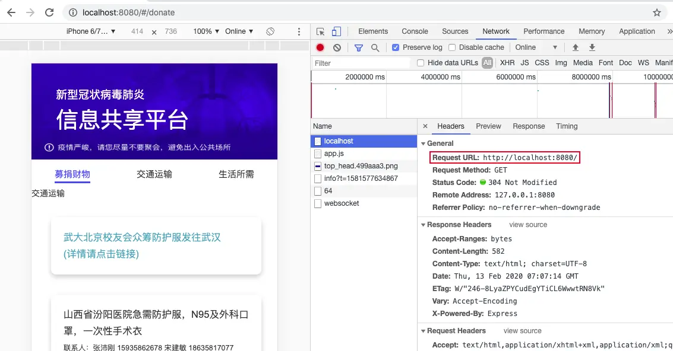The image size is (673, 351).
Task: View site information icon in address bar
Action: tap(73, 12)
